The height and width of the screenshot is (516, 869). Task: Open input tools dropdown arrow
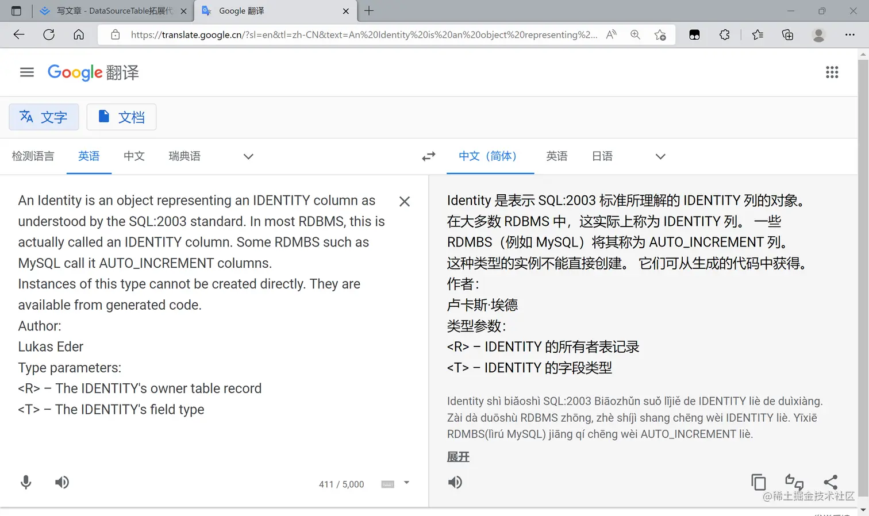(406, 483)
